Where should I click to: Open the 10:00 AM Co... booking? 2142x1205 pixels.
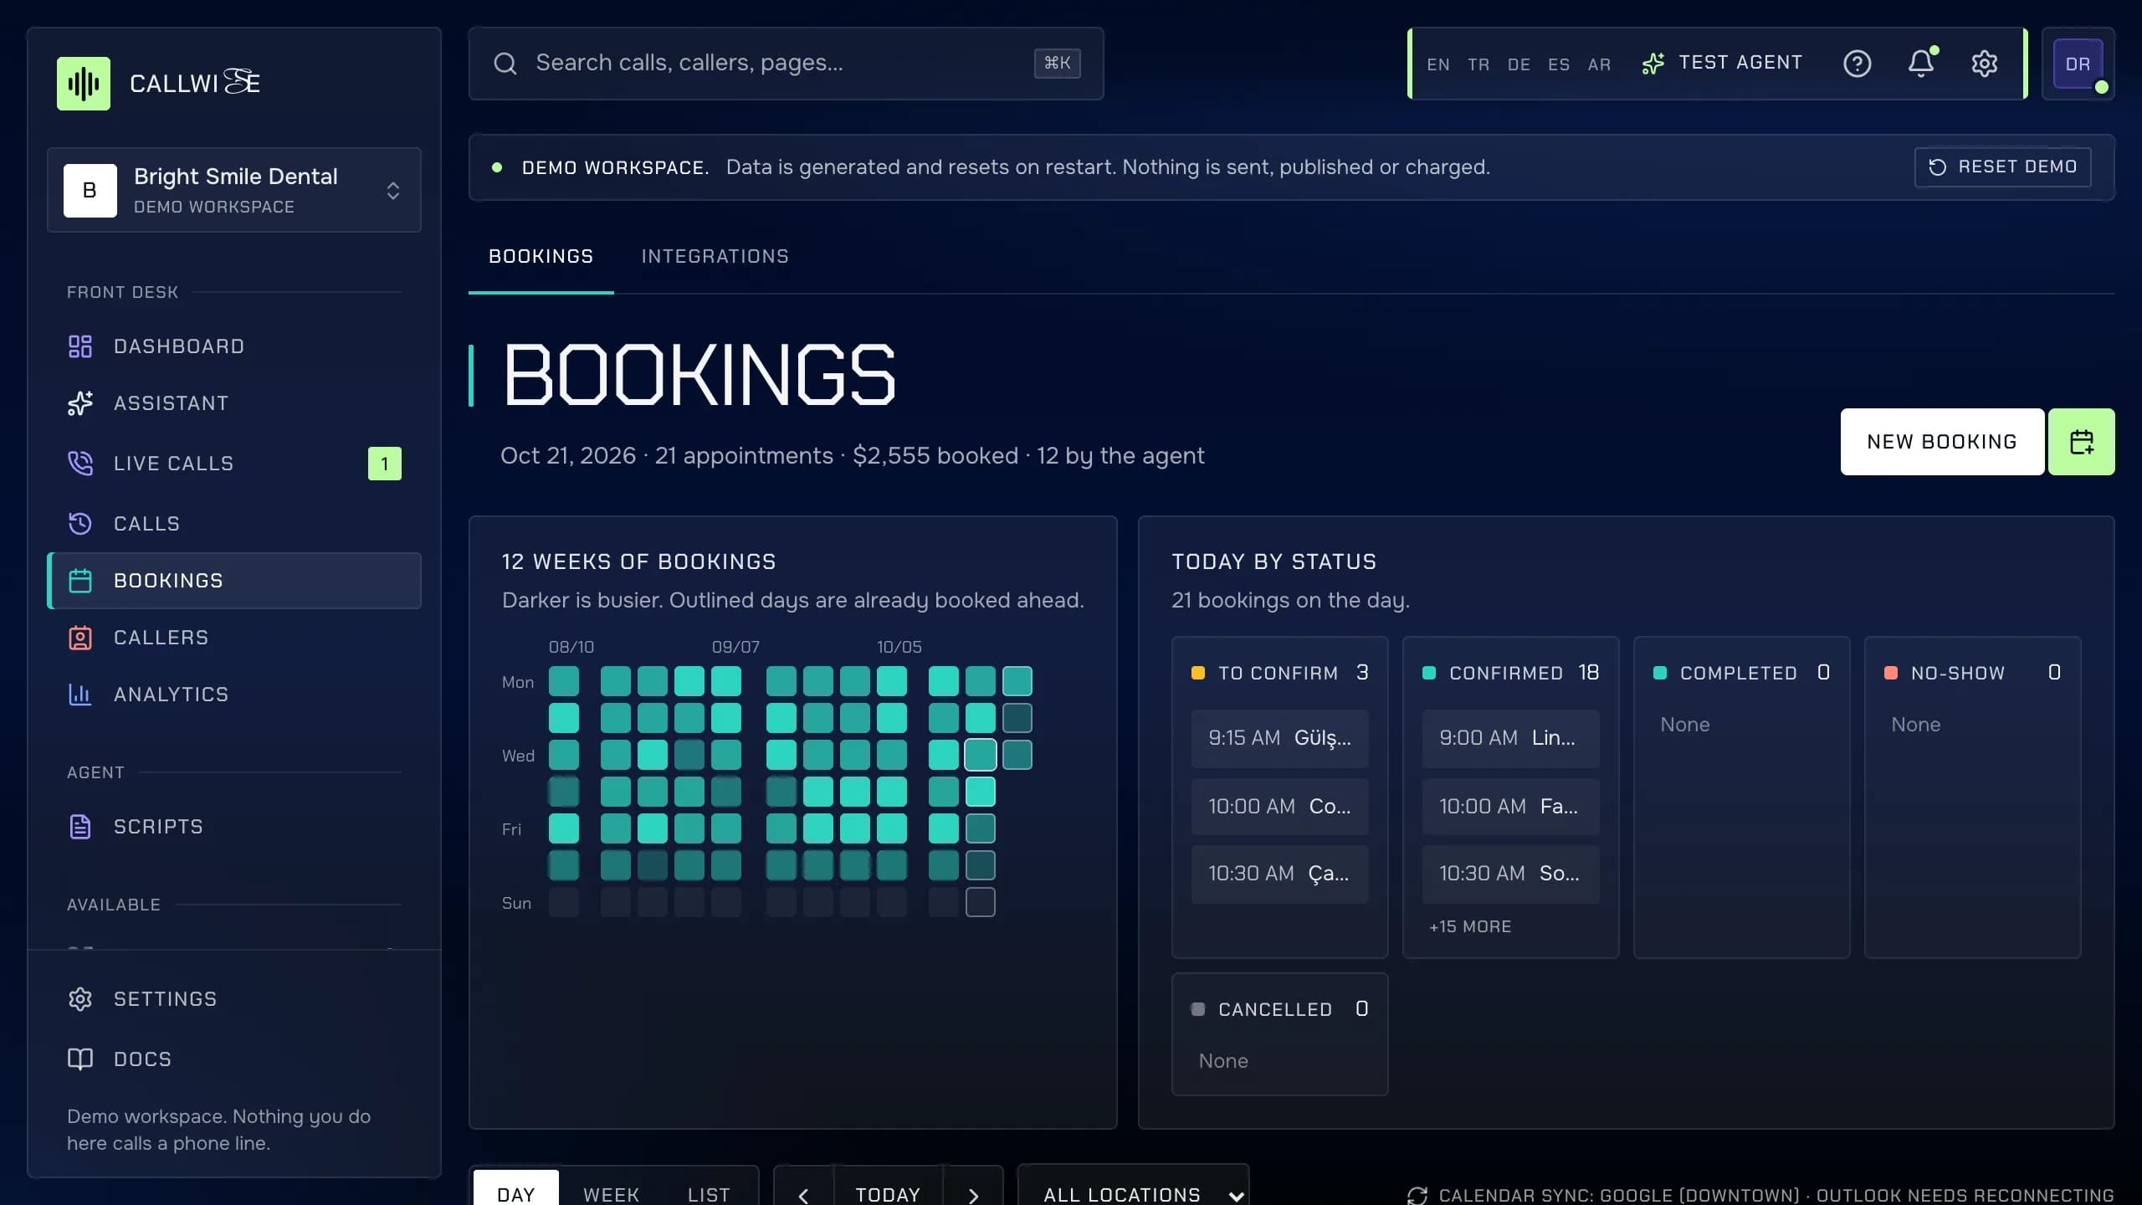click(x=1279, y=807)
